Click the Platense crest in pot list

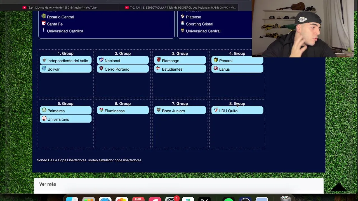coord(182,16)
